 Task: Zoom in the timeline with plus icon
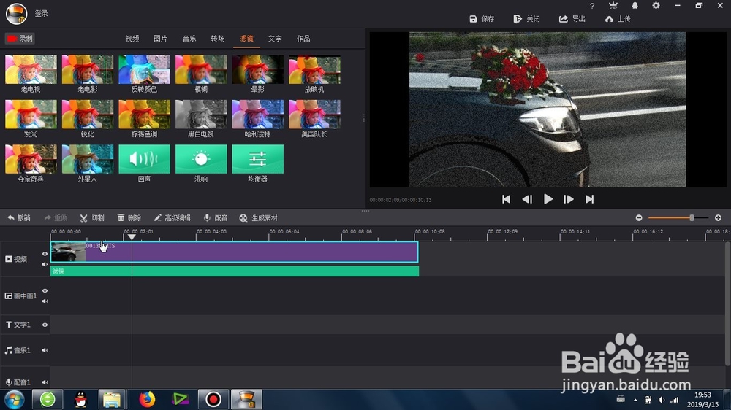click(718, 218)
